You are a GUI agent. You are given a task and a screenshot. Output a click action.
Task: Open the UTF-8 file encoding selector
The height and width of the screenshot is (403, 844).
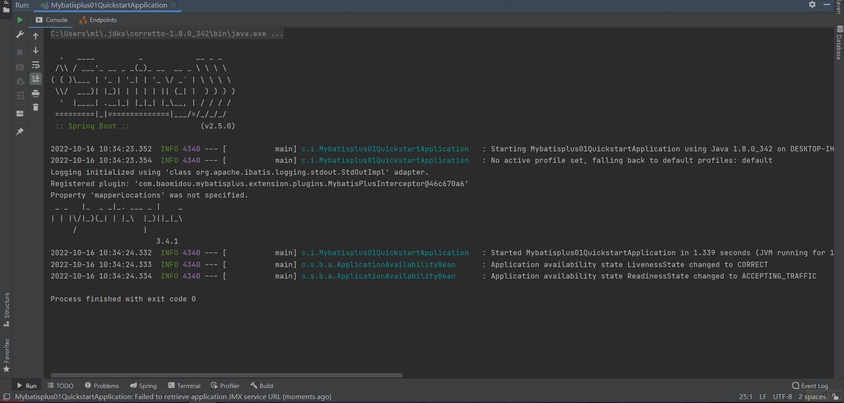point(782,397)
